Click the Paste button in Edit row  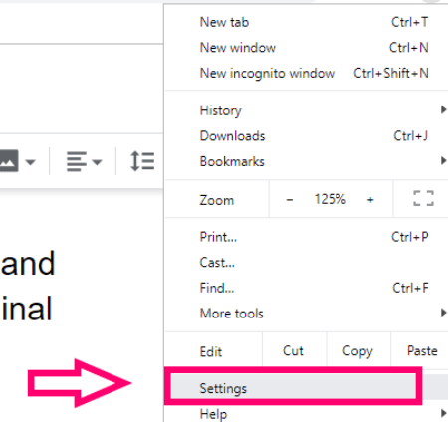[422, 351]
